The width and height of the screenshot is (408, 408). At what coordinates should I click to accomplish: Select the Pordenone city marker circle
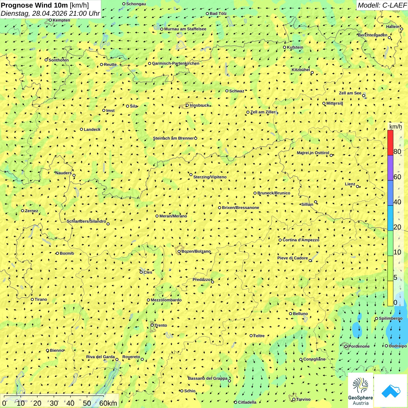346,346
